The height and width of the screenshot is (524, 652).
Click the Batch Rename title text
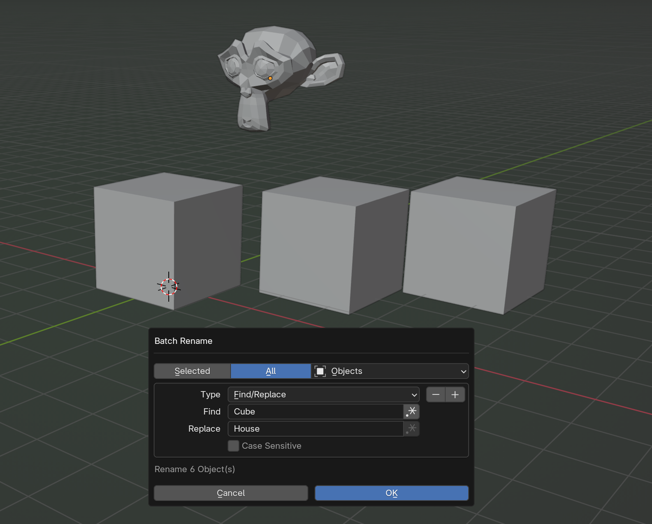(x=183, y=341)
